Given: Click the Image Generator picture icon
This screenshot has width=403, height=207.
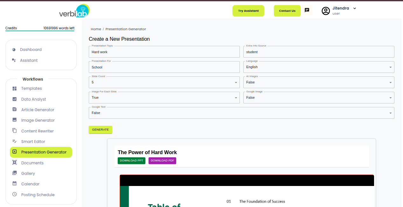Looking at the screenshot, I should coord(14,120).
